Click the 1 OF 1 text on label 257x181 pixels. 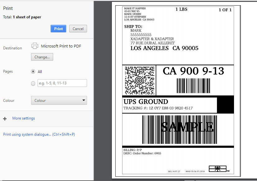(225, 10)
